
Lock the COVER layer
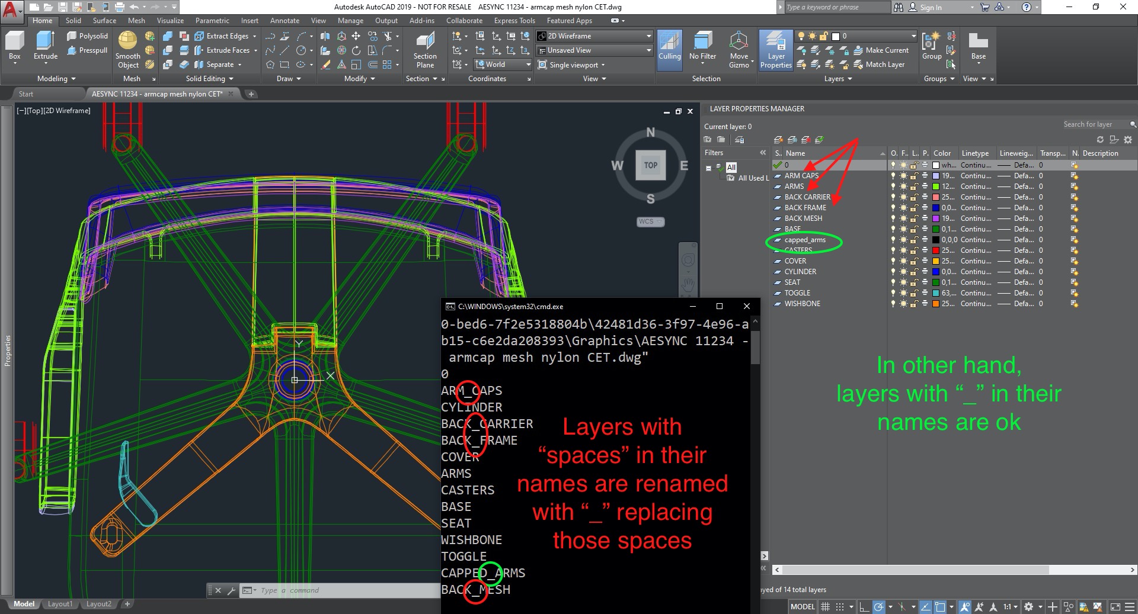[x=914, y=261]
